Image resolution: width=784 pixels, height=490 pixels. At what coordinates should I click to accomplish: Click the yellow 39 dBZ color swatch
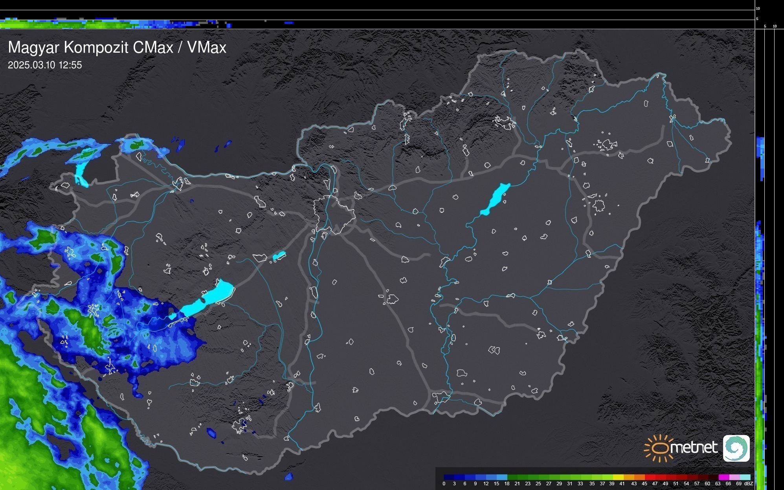point(618,477)
